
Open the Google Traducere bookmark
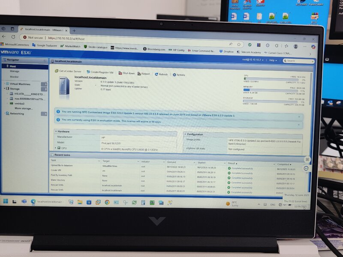tap(45, 45)
